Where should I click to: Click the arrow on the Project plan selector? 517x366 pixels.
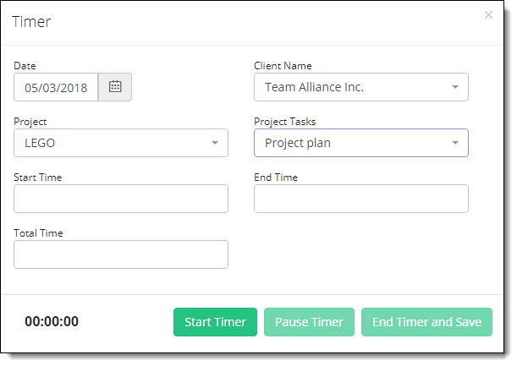coord(455,143)
